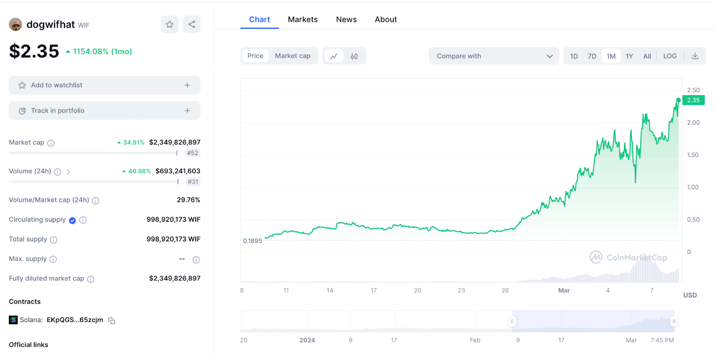Toggle LOG scale on chart
The image size is (715, 355).
coord(670,56)
